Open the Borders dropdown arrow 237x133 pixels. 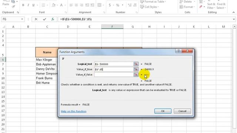(47, 5)
